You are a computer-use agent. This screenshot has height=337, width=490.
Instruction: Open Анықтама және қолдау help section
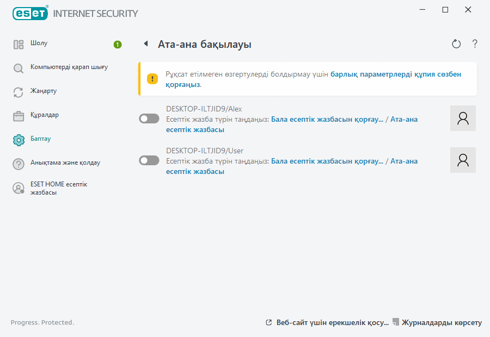(x=65, y=163)
